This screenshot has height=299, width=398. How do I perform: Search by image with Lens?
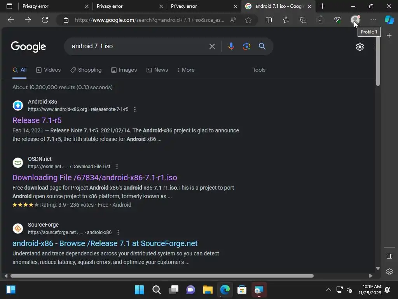pos(246,46)
